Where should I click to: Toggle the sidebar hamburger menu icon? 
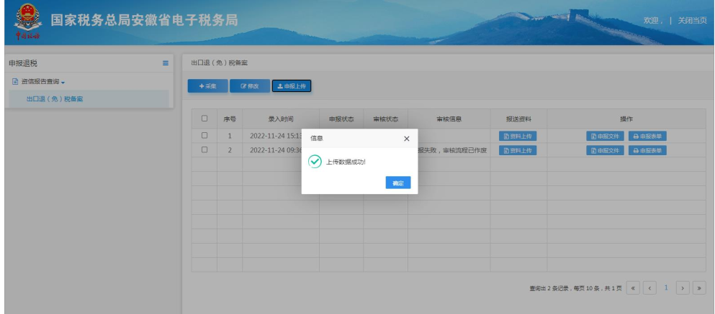tap(166, 63)
